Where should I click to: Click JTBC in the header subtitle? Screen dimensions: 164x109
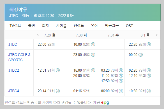click(x=13, y=16)
